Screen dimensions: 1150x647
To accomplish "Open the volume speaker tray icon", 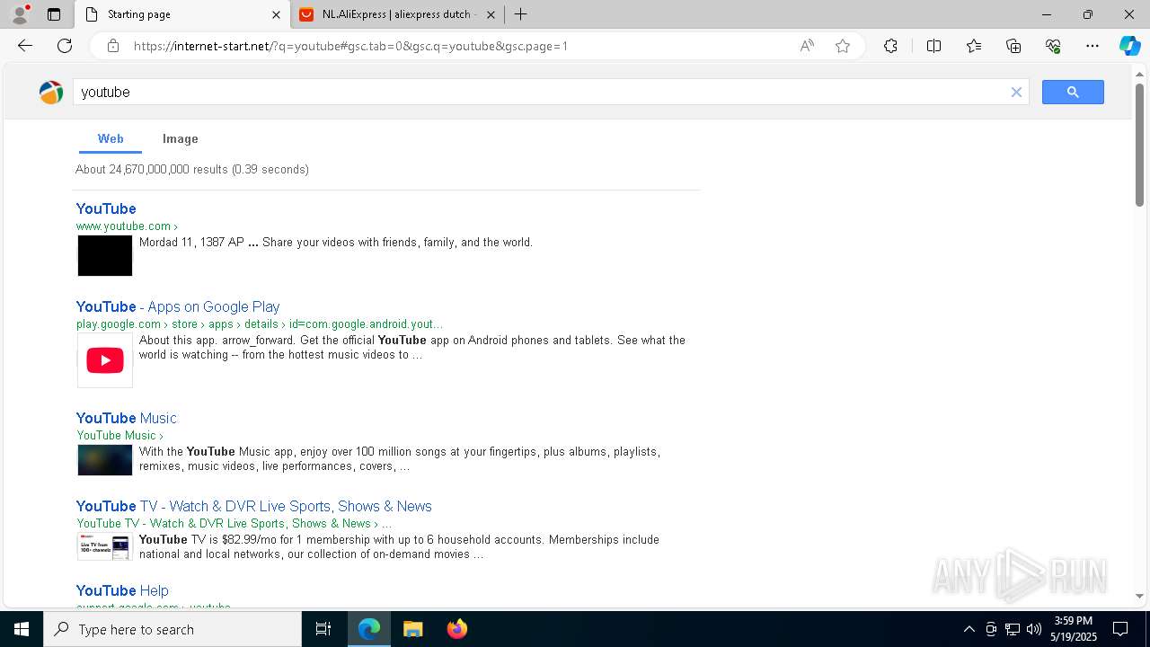I will pyautogui.click(x=1034, y=629).
